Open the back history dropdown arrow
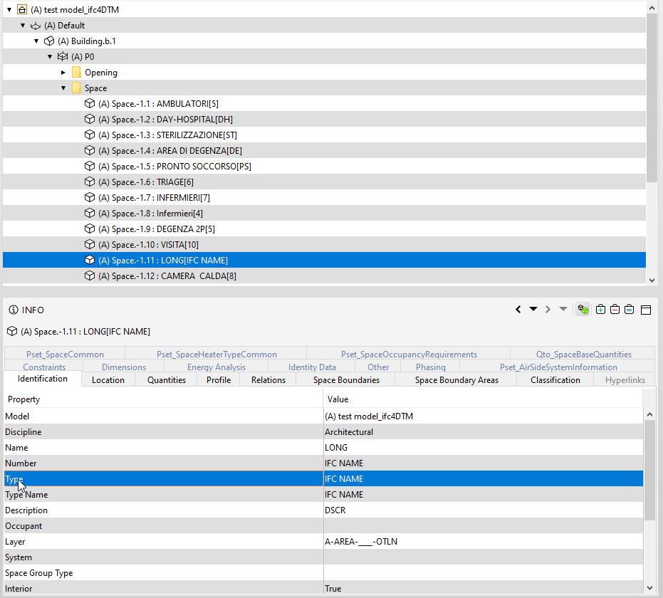This screenshot has width=663, height=598. [533, 309]
